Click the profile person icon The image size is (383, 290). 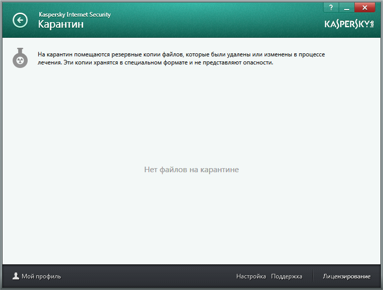click(16, 276)
